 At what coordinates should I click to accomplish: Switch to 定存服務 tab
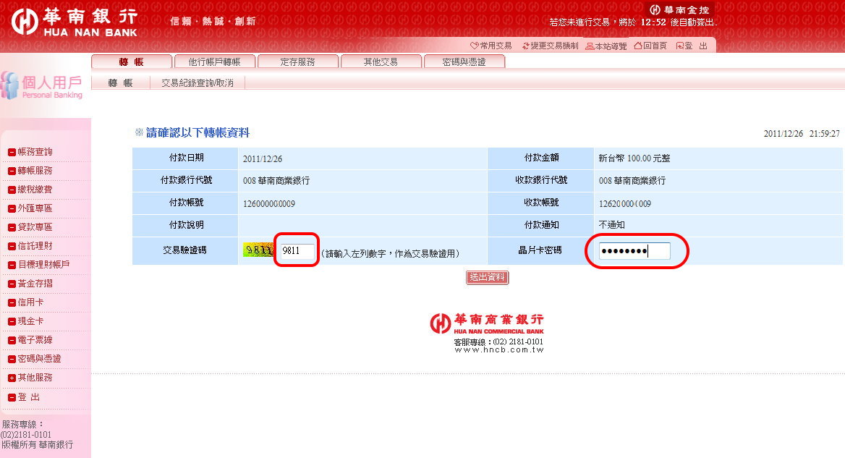tap(298, 62)
